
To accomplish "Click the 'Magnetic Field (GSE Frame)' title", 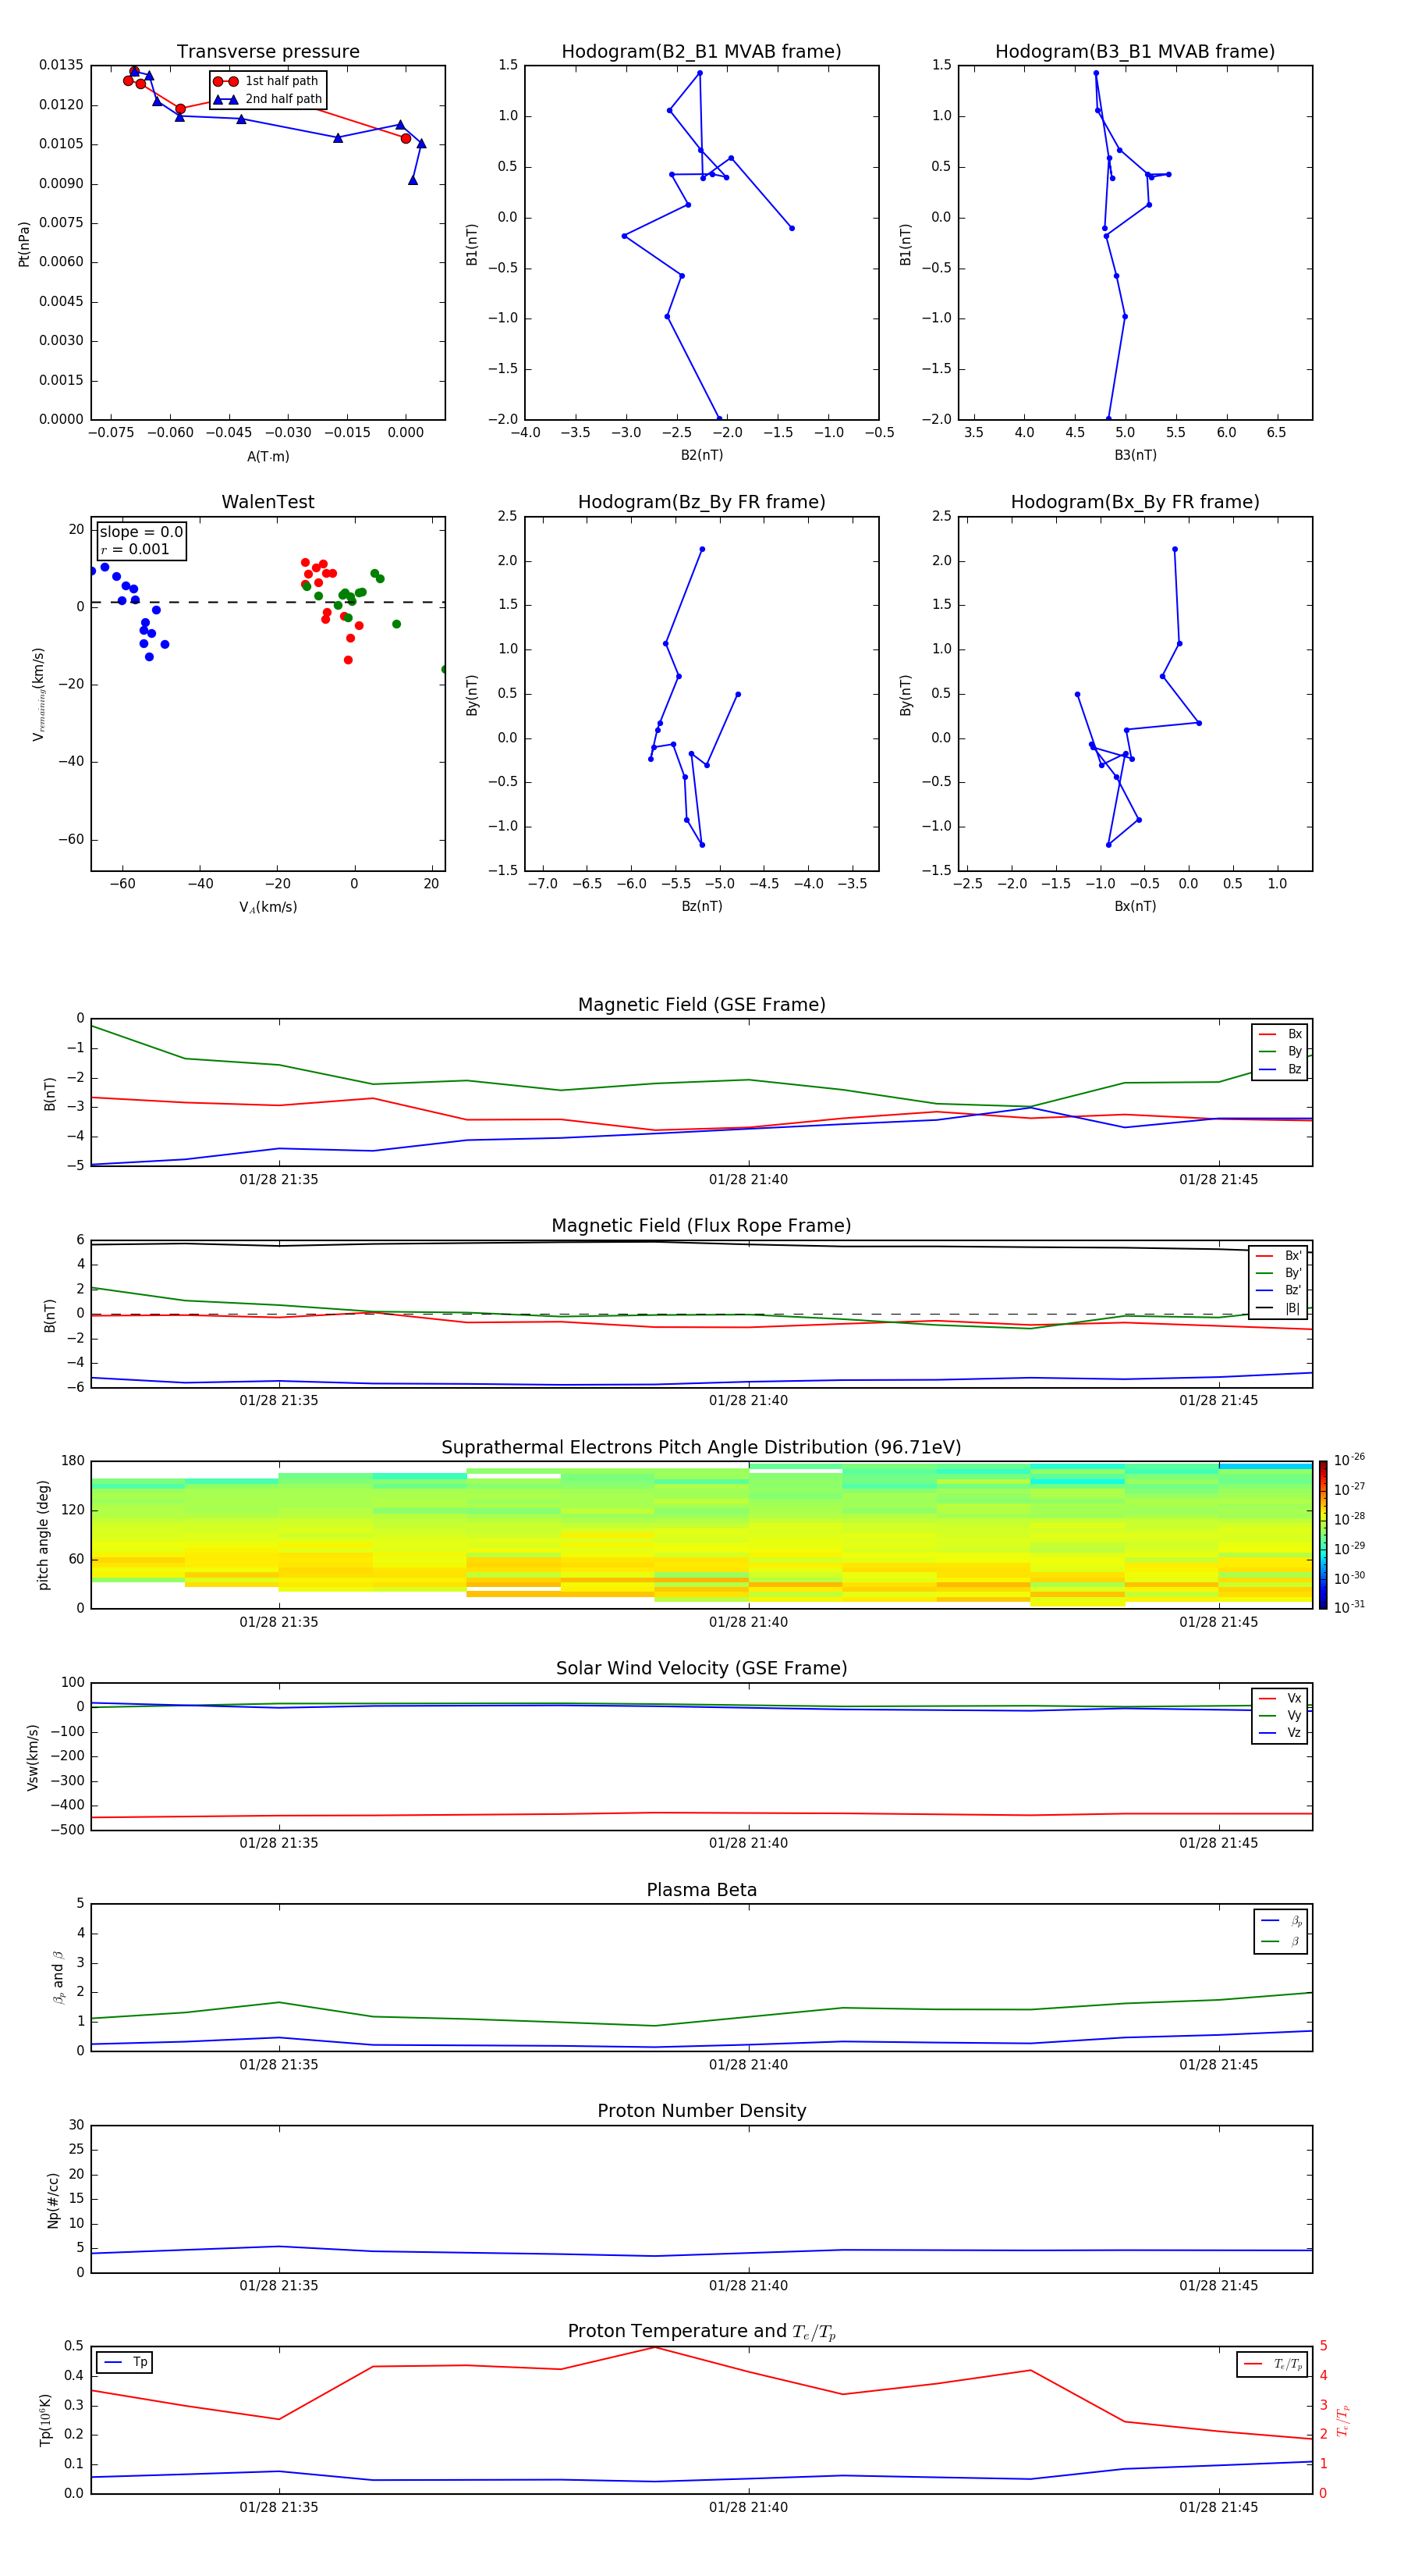I will click(701, 1005).
